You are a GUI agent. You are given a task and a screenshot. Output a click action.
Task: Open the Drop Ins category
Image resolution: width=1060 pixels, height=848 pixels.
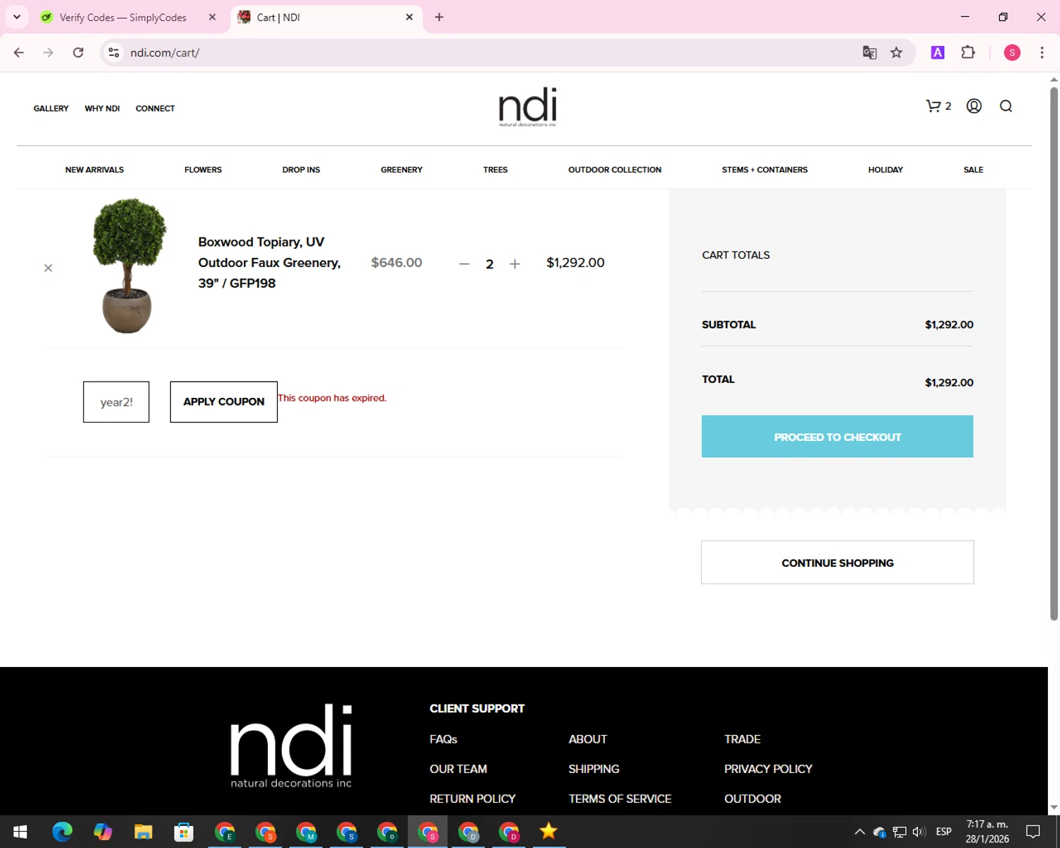[x=301, y=170]
